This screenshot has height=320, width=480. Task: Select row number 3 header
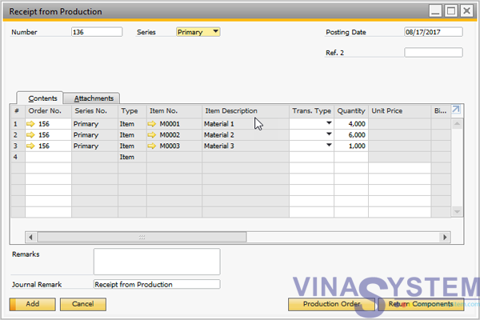coord(18,146)
